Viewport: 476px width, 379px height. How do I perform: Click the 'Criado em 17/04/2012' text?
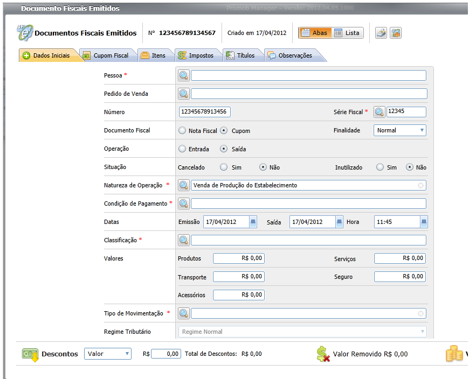pyautogui.click(x=257, y=33)
